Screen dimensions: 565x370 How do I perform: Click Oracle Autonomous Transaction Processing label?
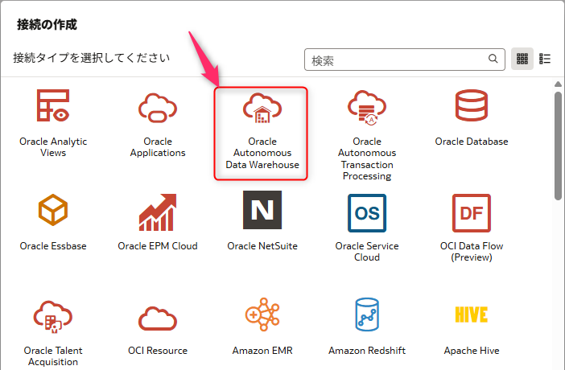[x=367, y=158]
